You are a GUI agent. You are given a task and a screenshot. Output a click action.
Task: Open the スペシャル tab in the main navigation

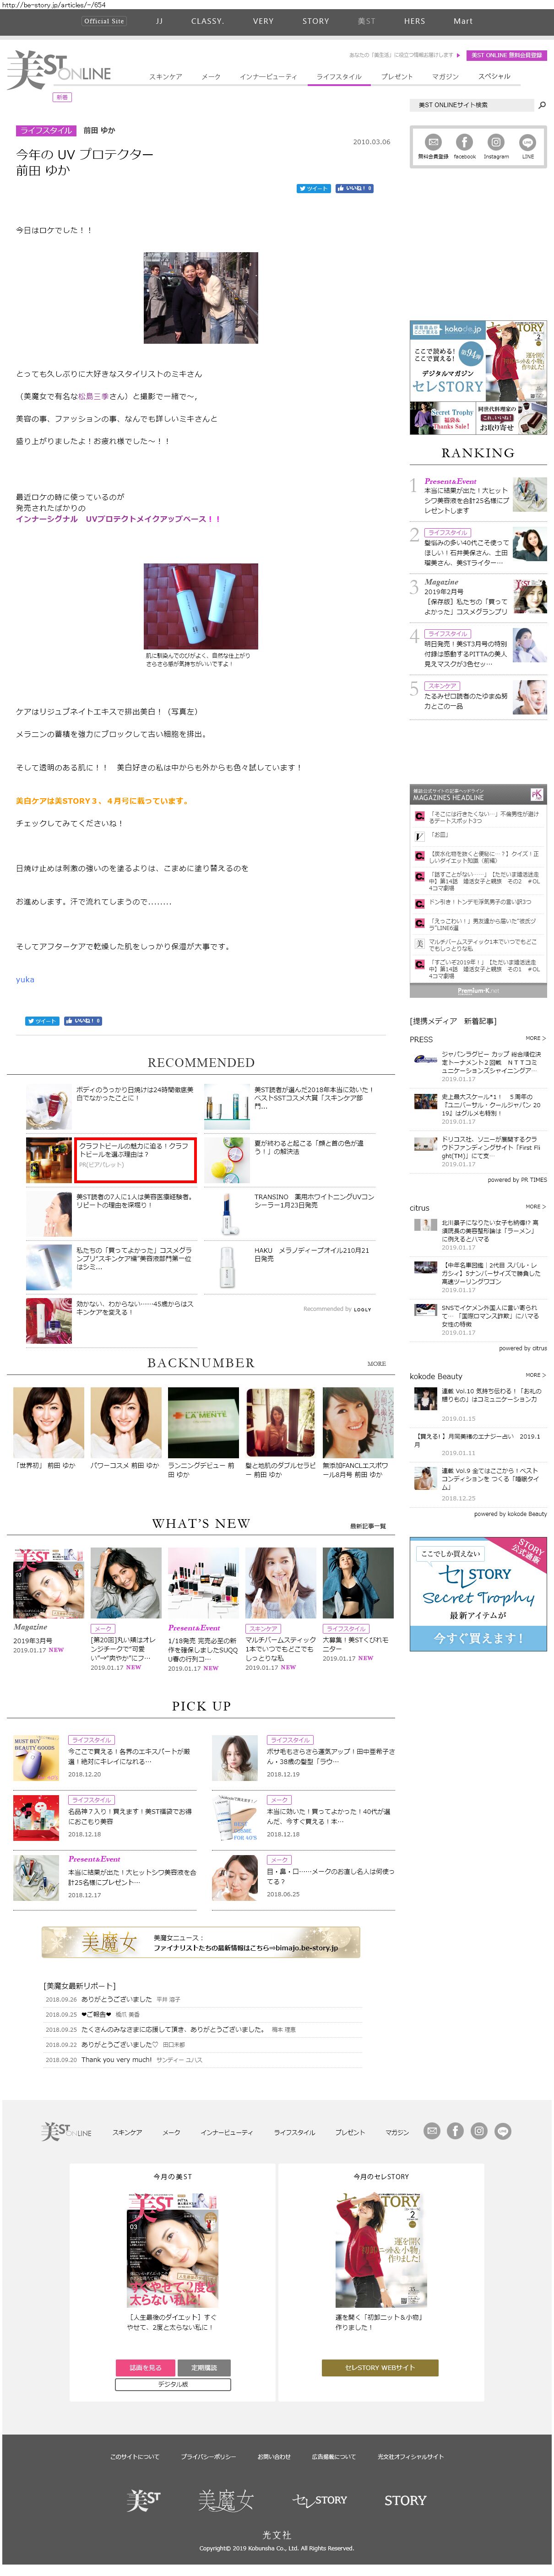point(494,77)
